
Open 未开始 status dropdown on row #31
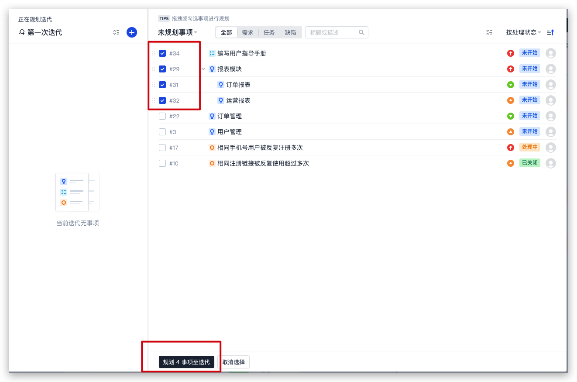tap(529, 84)
